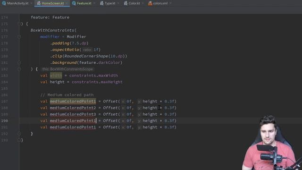Click the file icon on Type.kt tab
The height and width of the screenshot is (170, 302).
[x=102, y=3]
